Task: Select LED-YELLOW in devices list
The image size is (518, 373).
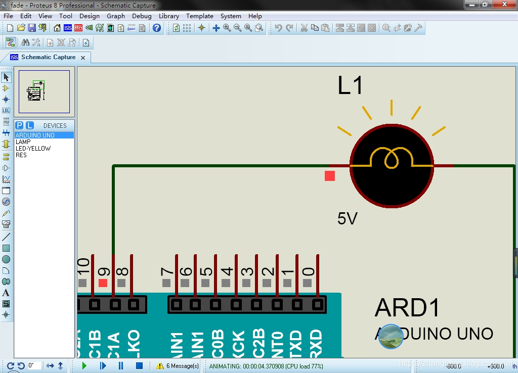Action: [x=44, y=148]
